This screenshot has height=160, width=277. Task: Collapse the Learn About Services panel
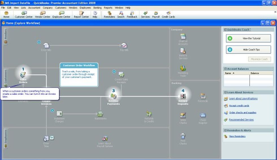[x=225, y=92]
